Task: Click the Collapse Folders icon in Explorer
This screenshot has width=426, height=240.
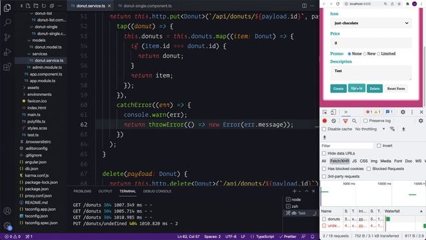Action: [x=52, y=6]
